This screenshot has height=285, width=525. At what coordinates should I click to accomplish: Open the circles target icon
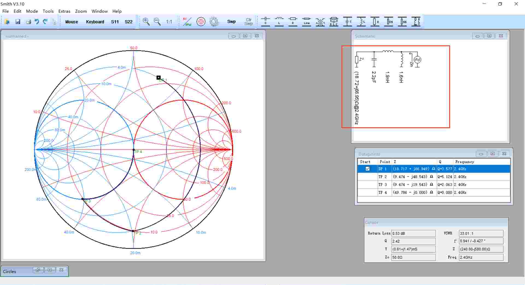point(201,22)
